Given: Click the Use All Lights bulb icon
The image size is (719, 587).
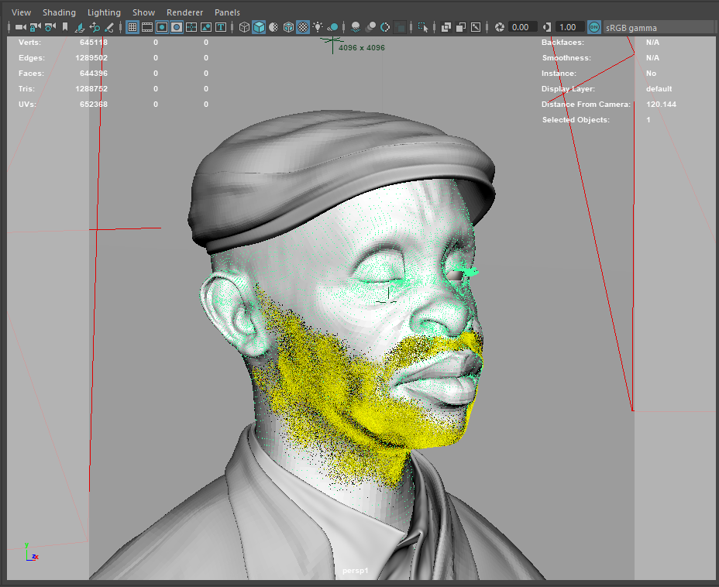Looking at the screenshot, I should click(318, 28).
